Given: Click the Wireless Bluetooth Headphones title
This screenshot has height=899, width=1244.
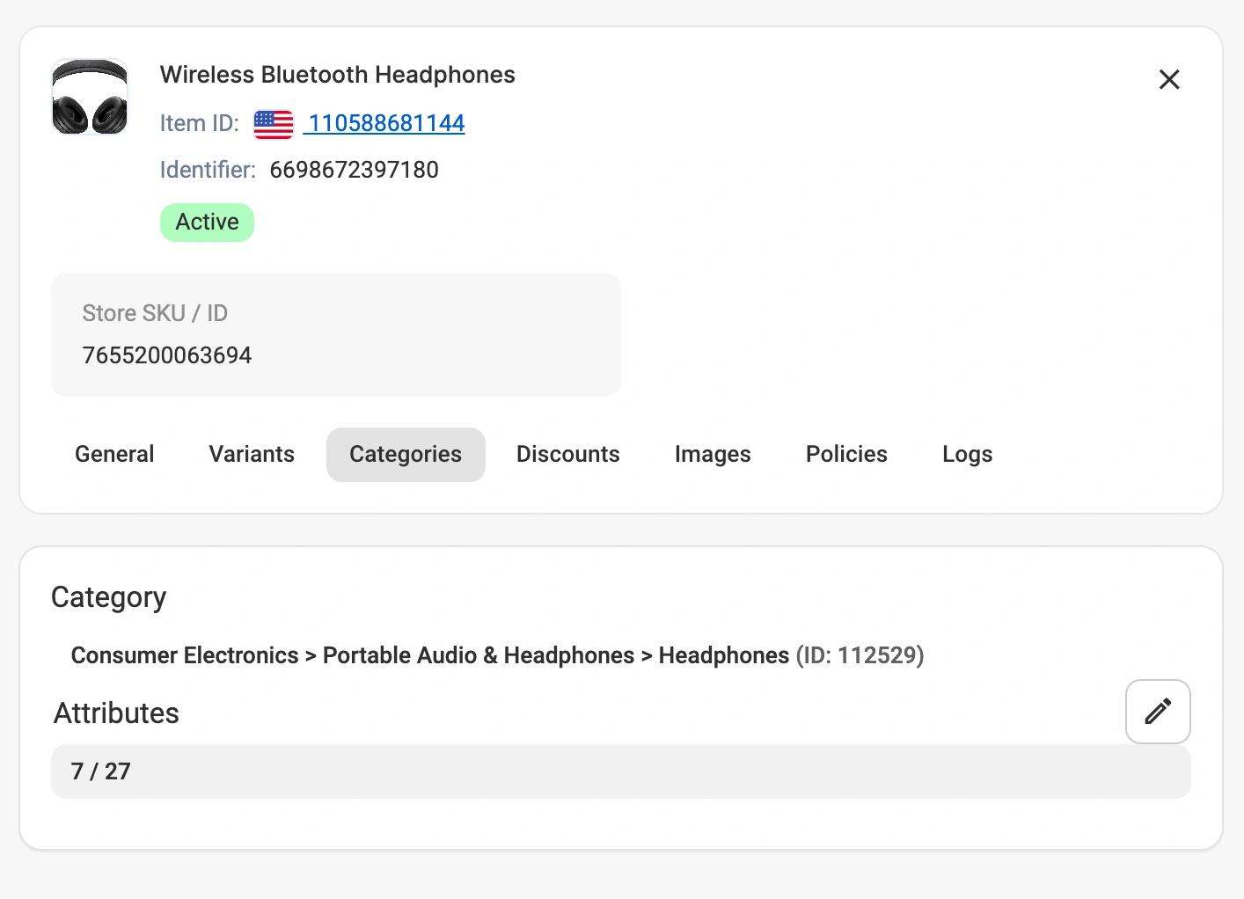Looking at the screenshot, I should (x=337, y=75).
